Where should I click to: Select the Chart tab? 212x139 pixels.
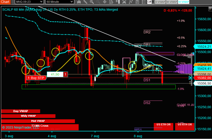(5, 2)
